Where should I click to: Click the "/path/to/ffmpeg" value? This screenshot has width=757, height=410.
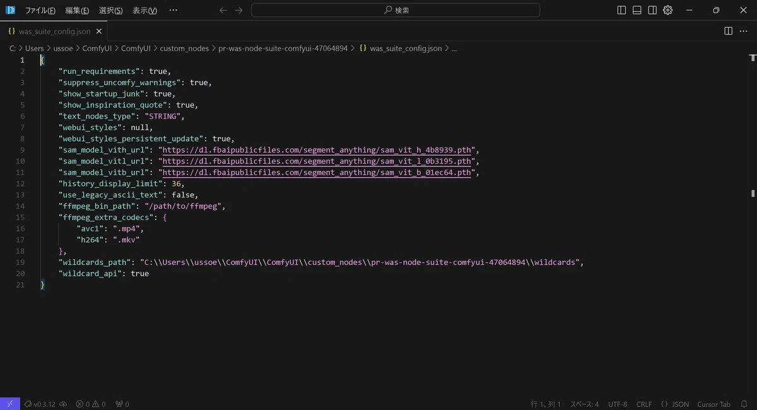pyautogui.click(x=183, y=206)
